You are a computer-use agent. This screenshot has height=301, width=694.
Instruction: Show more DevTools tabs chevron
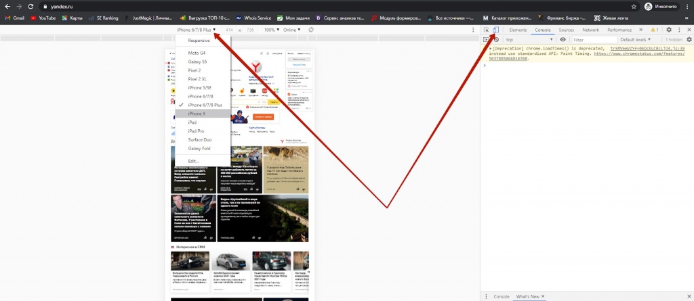(640, 30)
